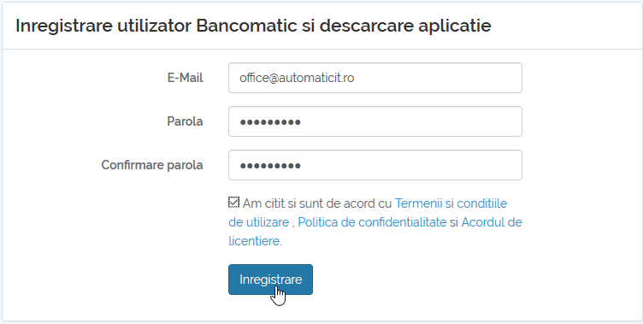Click the 'si' text before Acordul link
This screenshot has width=643, height=324.
click(x=453, y=222)
